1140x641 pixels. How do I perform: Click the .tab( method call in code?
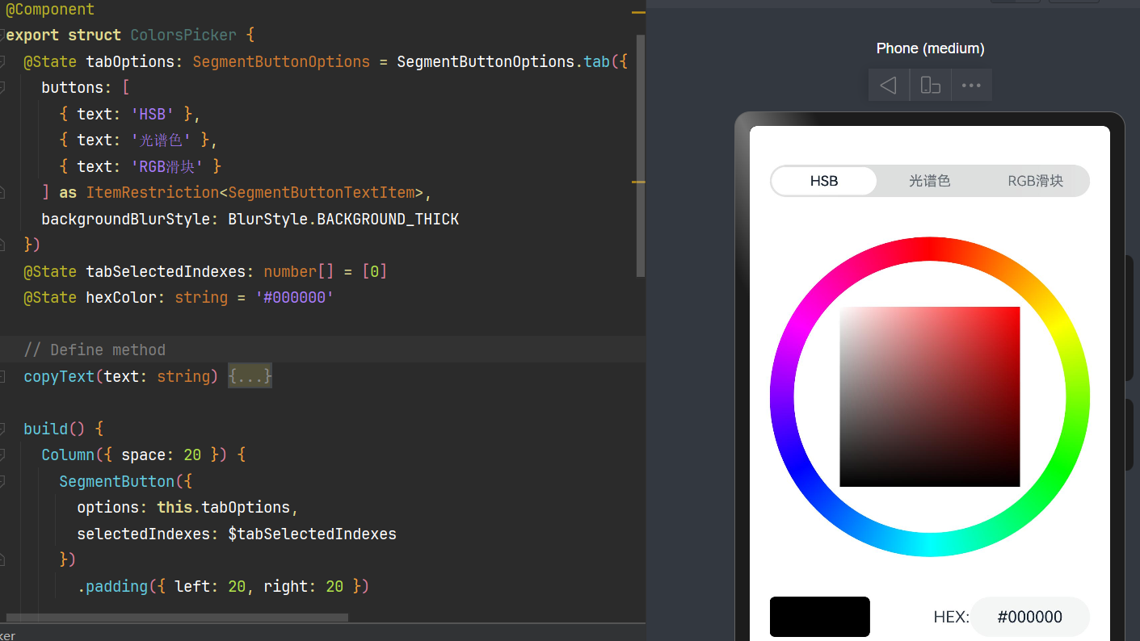click(596, 61)
